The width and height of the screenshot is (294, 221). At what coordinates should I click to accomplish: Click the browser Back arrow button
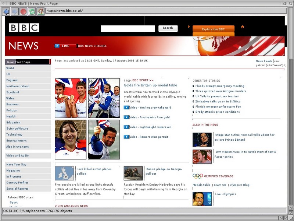click(x=6, y=11)
